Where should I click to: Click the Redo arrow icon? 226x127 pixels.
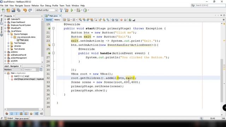pos(30,10)
